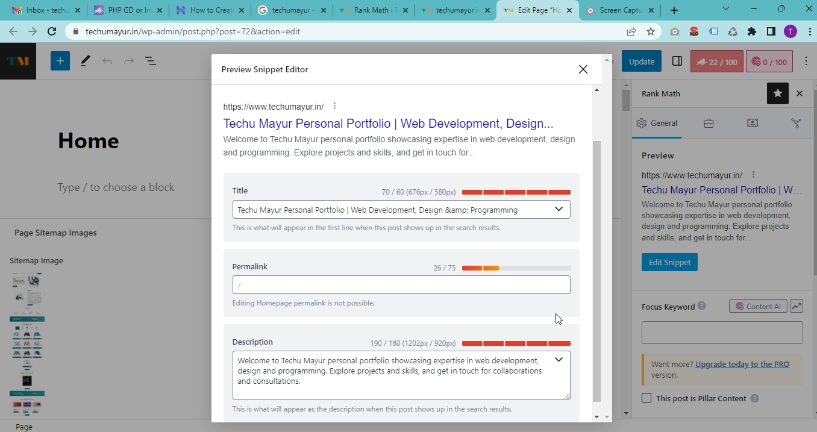Unpin Rank Math star from toolbar
This screenshot has width=817, height=432.
pos(778,93)
